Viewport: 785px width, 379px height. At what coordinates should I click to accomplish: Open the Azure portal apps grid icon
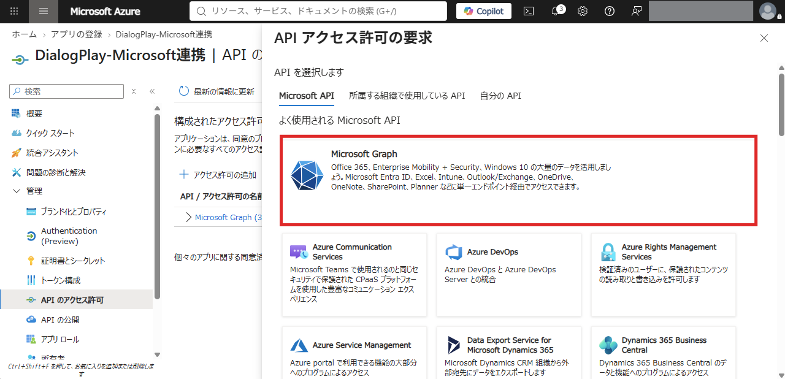pos(14,11)
